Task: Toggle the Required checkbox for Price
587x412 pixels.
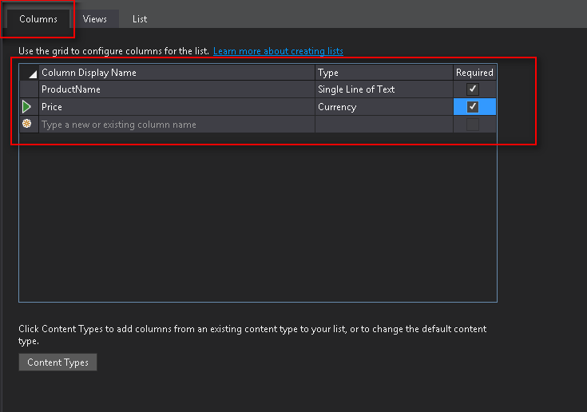Action: 473,107
